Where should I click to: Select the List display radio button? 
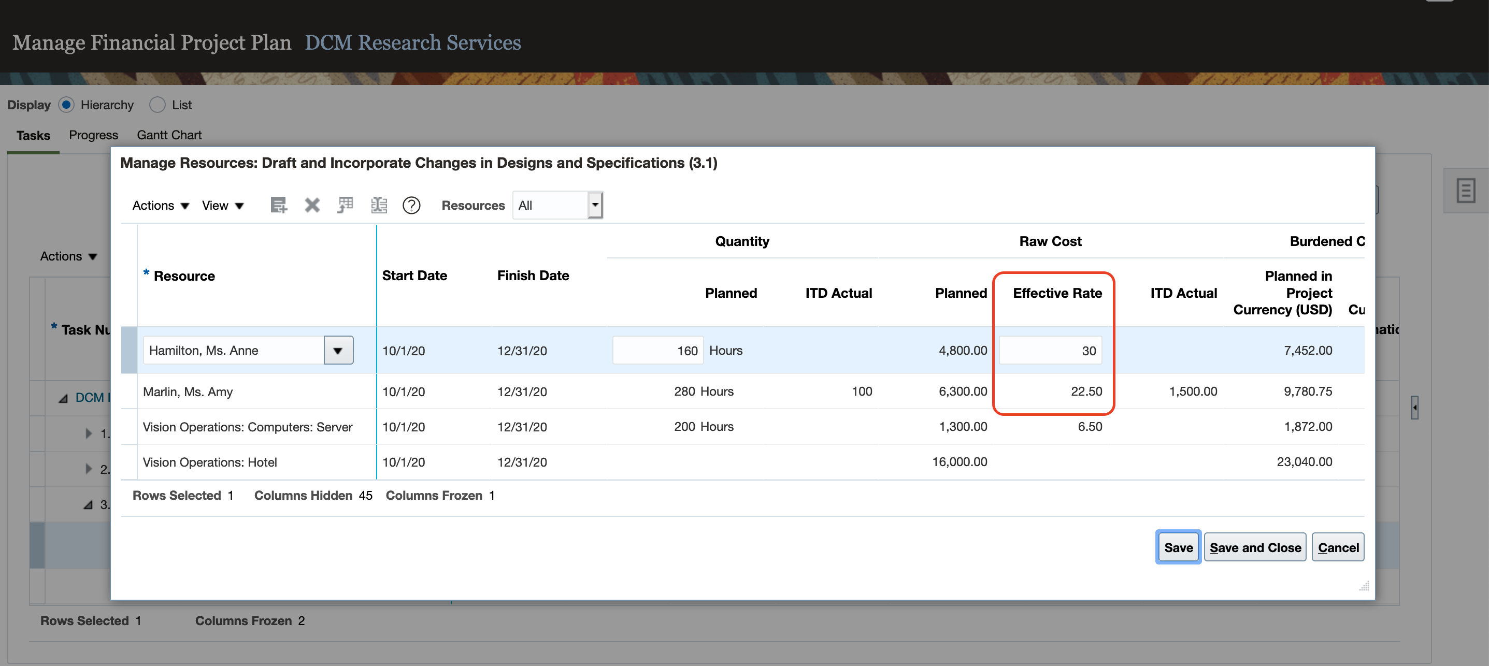[x=157, y=105]
